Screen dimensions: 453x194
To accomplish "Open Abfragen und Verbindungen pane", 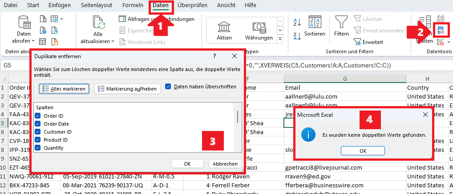I will (156, 19).
